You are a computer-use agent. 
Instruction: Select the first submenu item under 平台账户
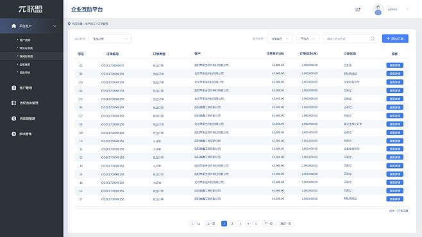pyautogui.click(x=25, y=40)
